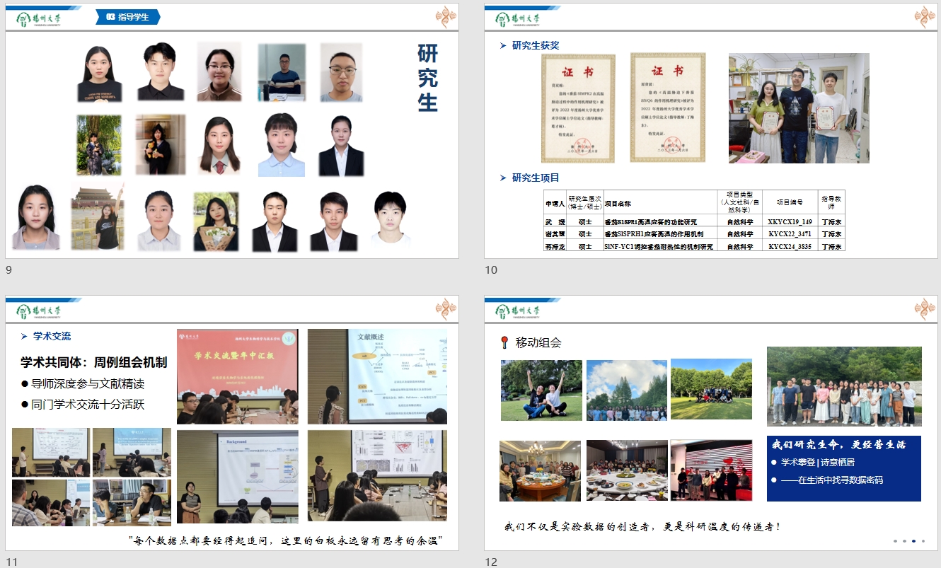Select the red-banner 学术交流暨年中汇报 photo
The width and height of the screenshot is (941, 568).
click(237, 376)
